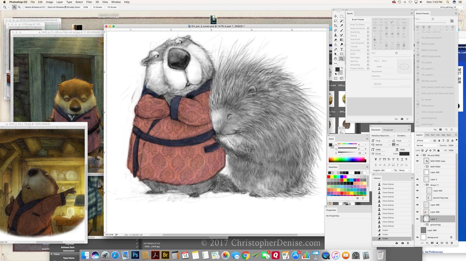
Task: Click the Brush Presets button
Action: (358, 19)
